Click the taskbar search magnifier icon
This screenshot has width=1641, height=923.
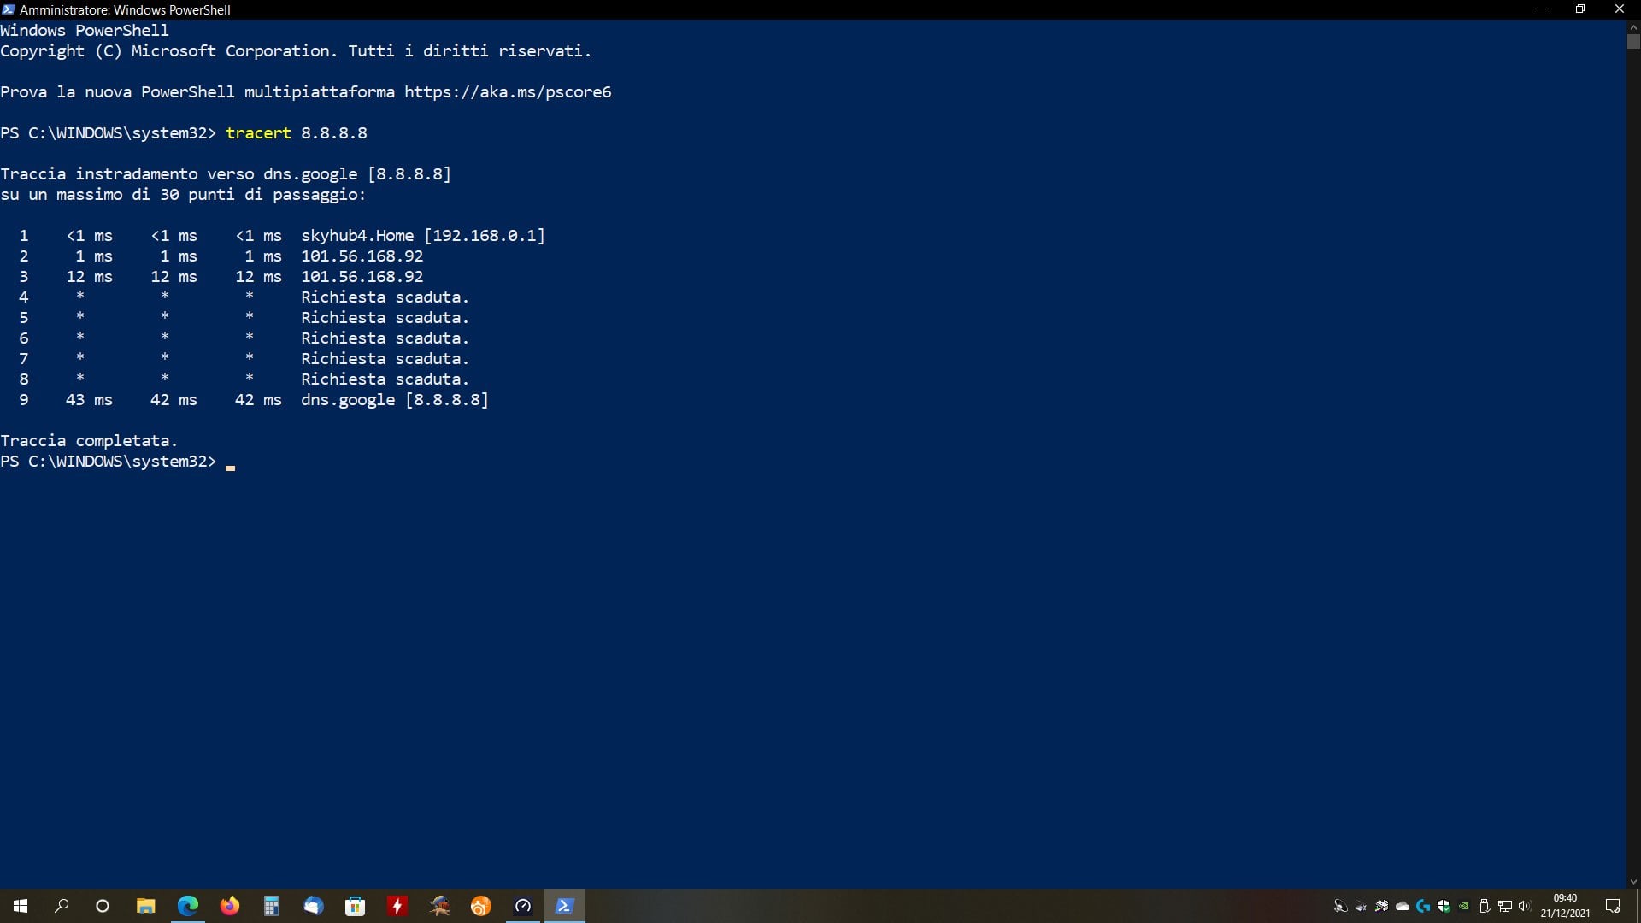[x=62, y=906]
